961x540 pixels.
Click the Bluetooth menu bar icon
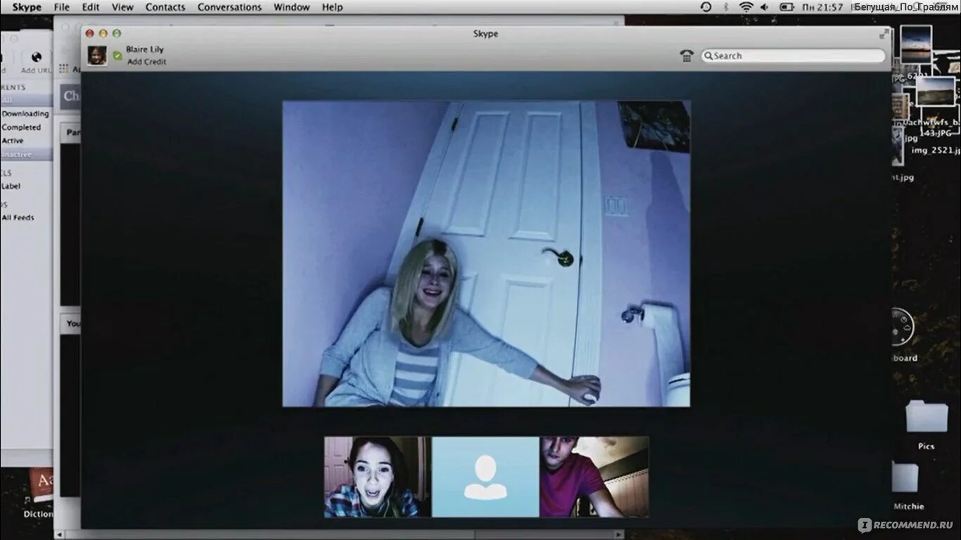click(x=727, y=7)
